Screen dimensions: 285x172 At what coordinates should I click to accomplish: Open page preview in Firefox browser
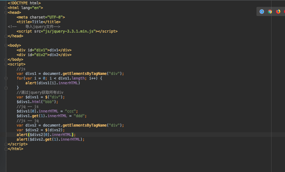[x=278, y=12]
